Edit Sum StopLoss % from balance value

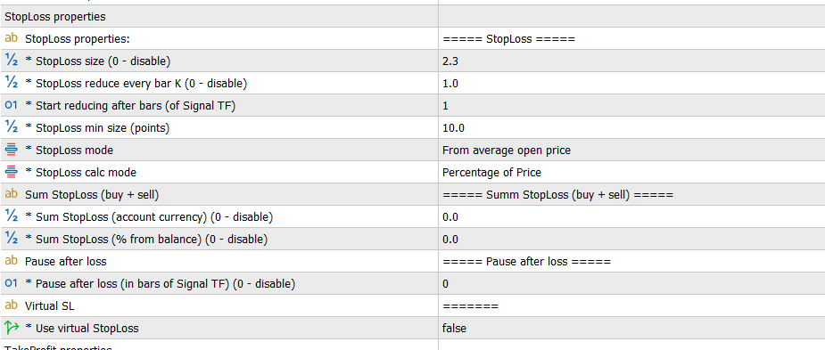tap(631, 239)
